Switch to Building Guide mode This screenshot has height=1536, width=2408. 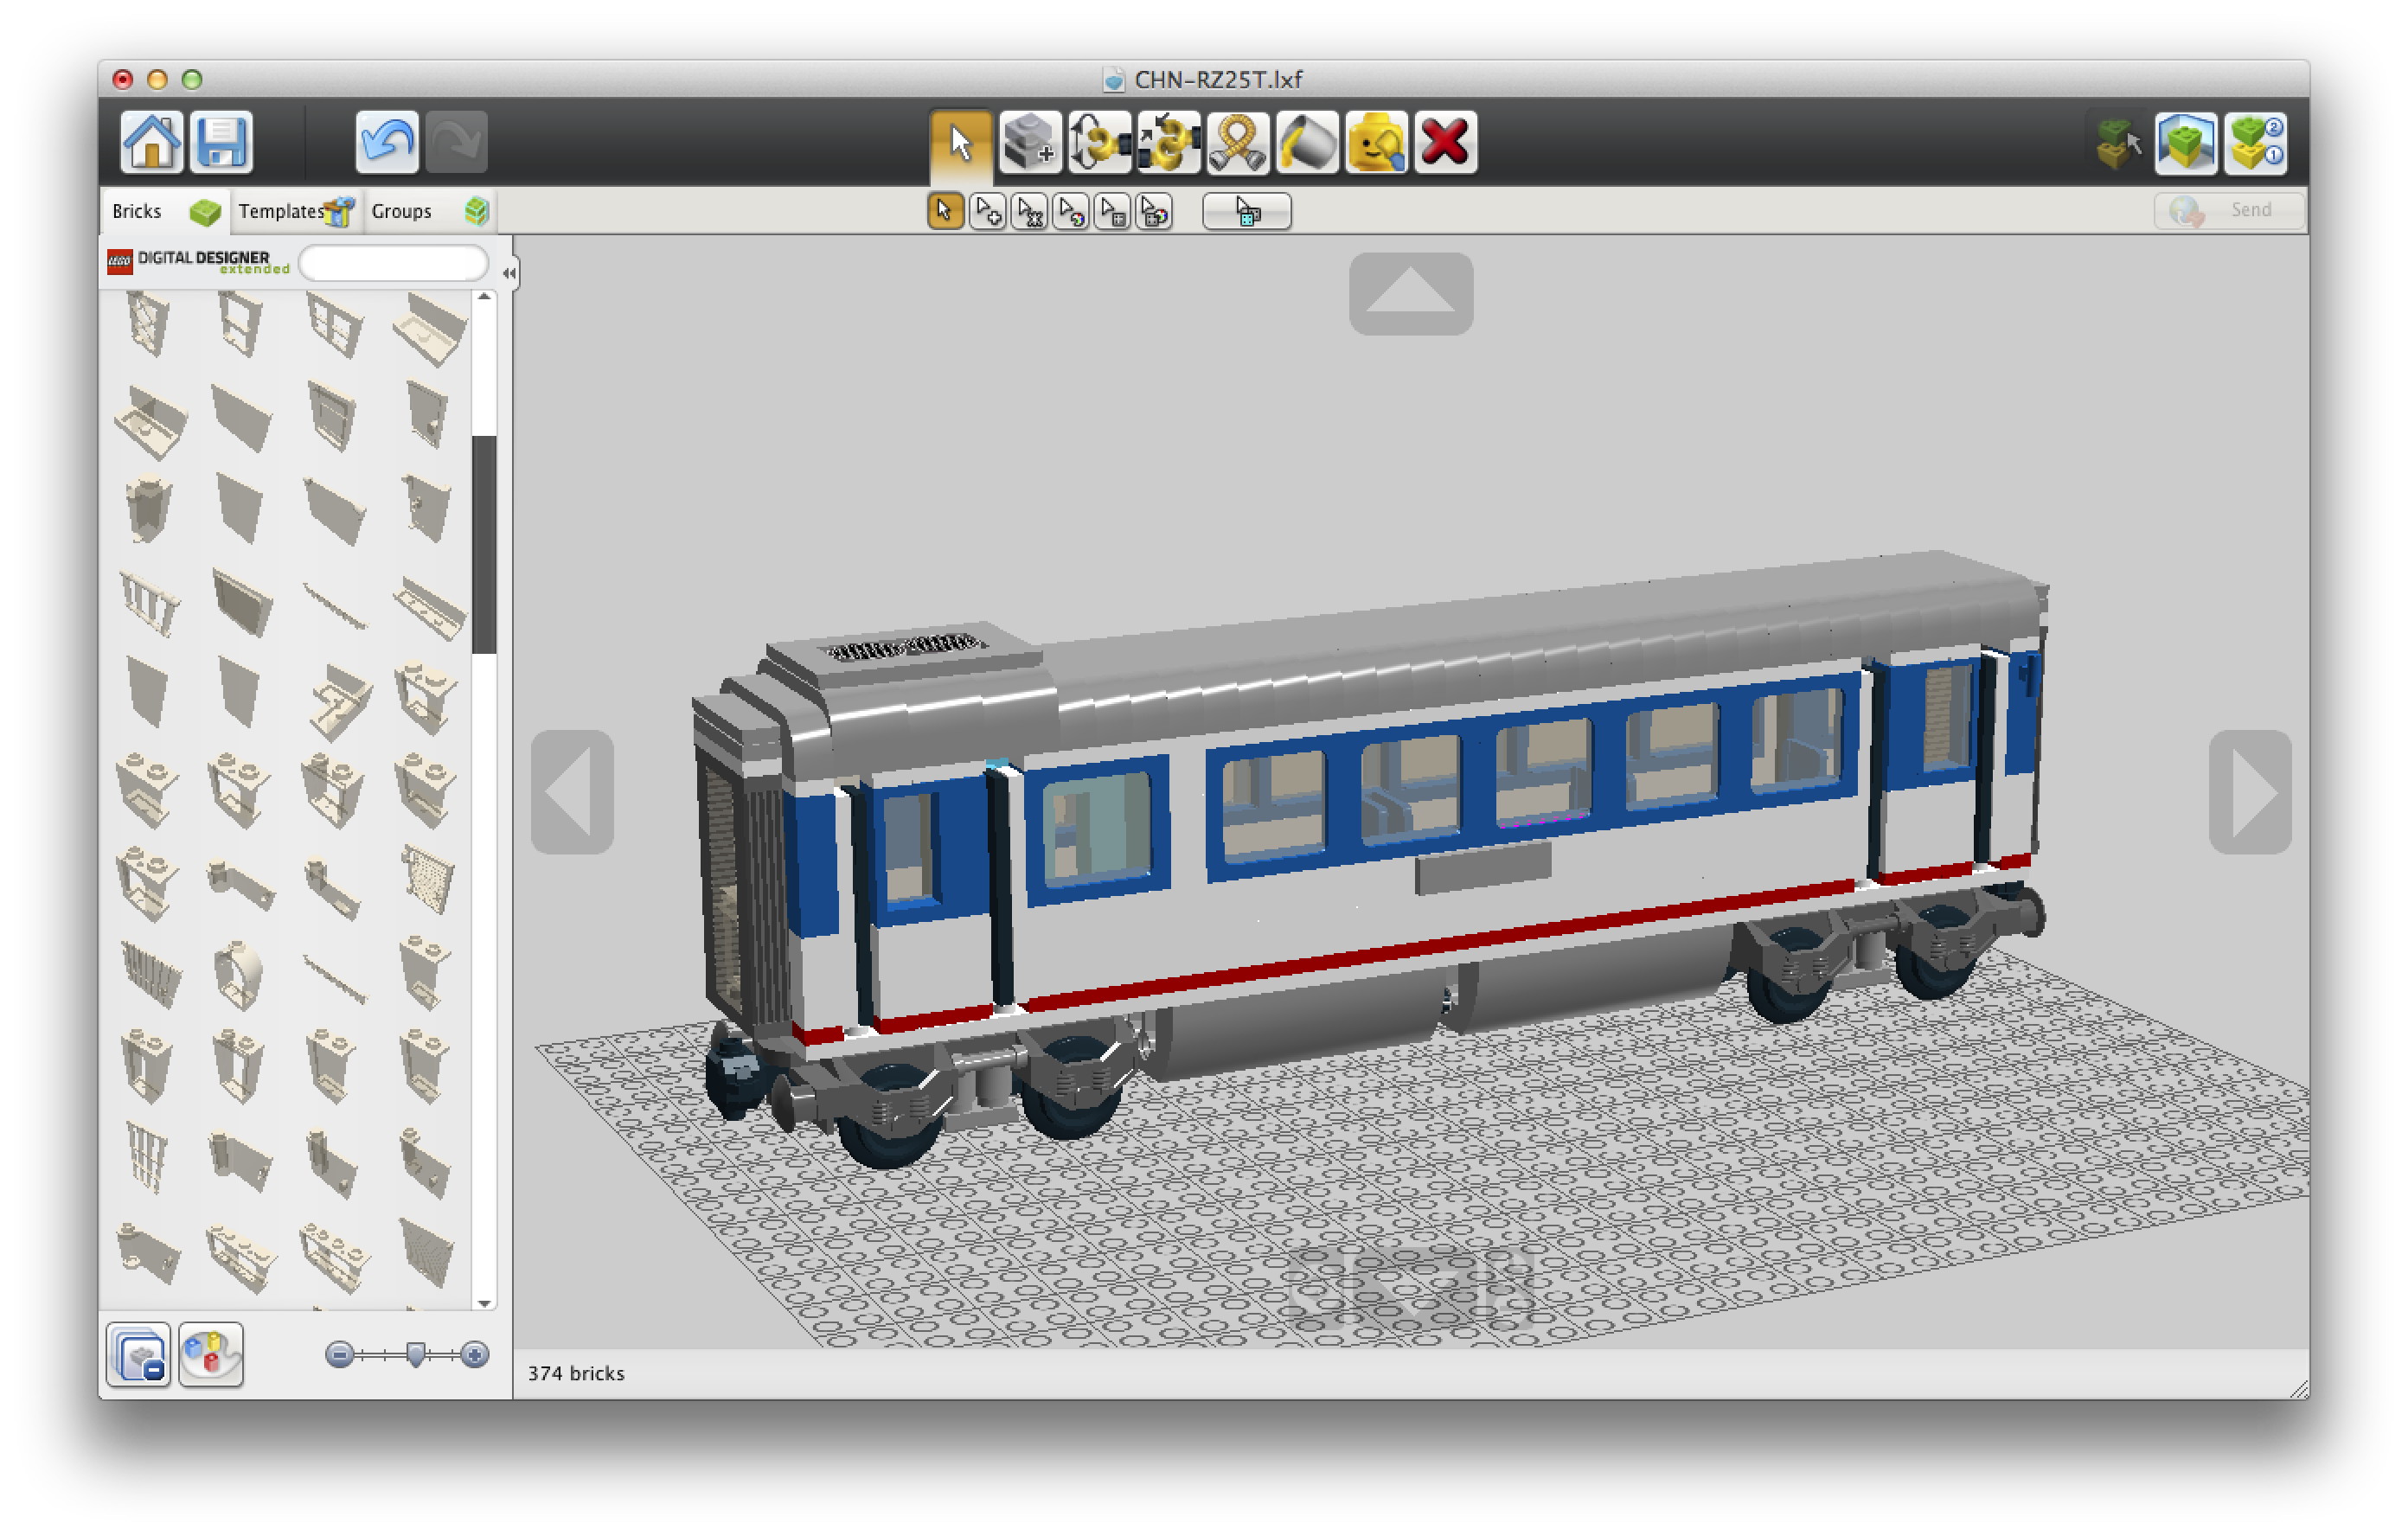(x=2256, y=143)
